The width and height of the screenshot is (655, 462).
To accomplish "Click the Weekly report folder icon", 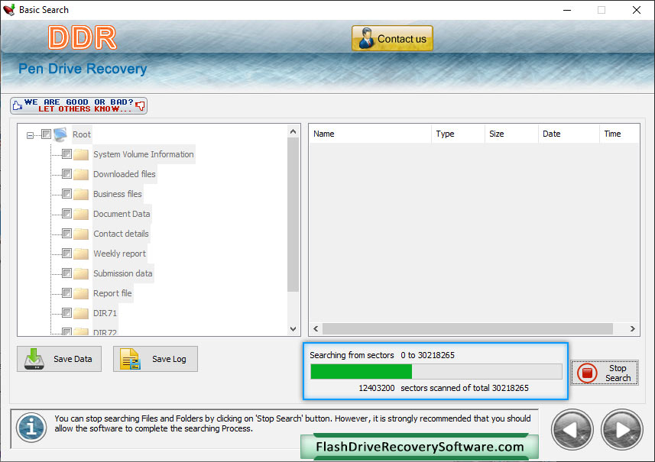I will (81, 254).
